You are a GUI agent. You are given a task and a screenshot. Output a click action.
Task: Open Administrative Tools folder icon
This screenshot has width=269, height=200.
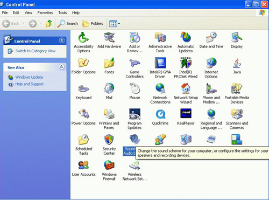[x=160, y=38]
